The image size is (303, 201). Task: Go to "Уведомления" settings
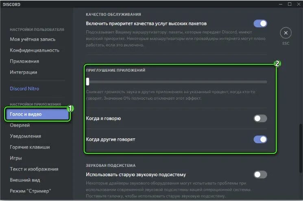tap(26, 136)
